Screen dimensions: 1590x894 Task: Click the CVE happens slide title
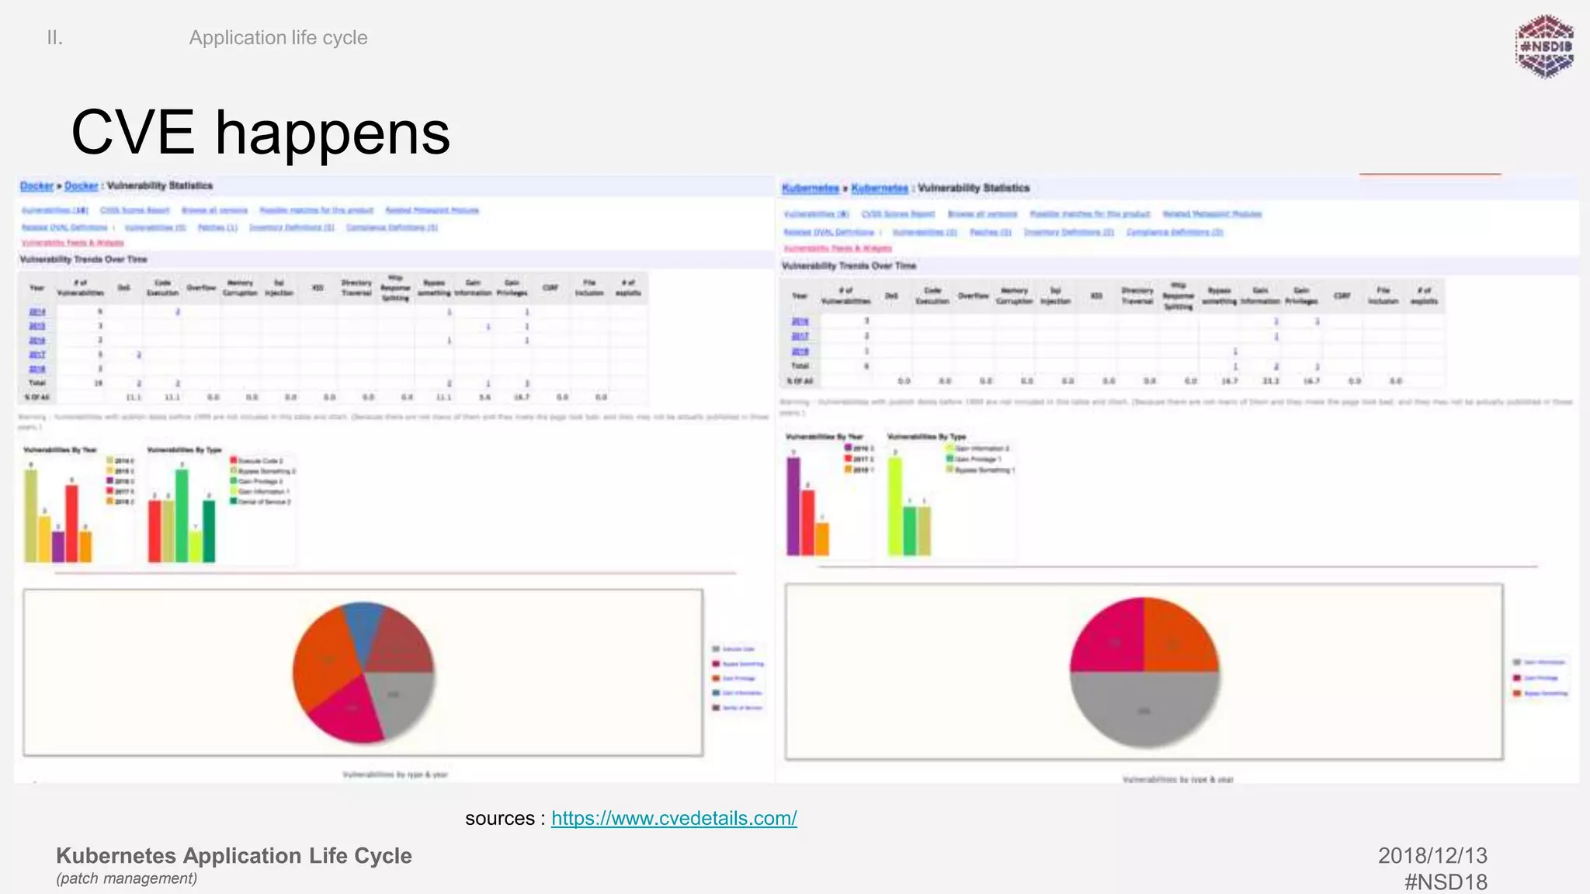point(261,133)
